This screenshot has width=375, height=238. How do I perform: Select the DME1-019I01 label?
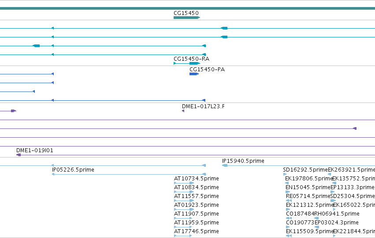tap(35, 150)
